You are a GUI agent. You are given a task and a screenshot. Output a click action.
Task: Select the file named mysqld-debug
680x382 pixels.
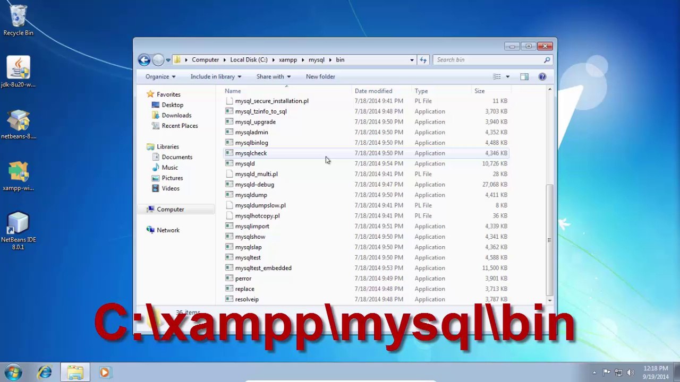tap(254, 185)
